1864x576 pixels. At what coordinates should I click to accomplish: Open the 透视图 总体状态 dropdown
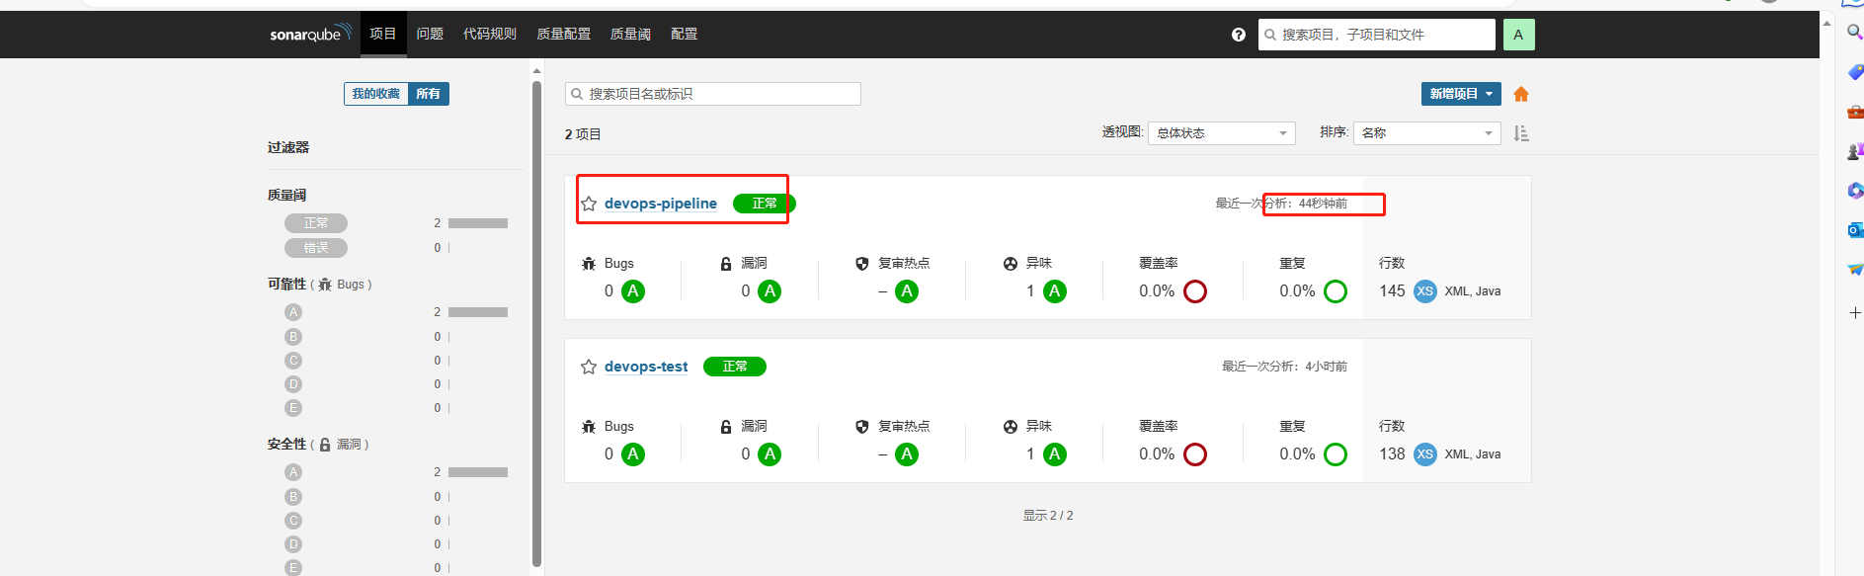1221,133
